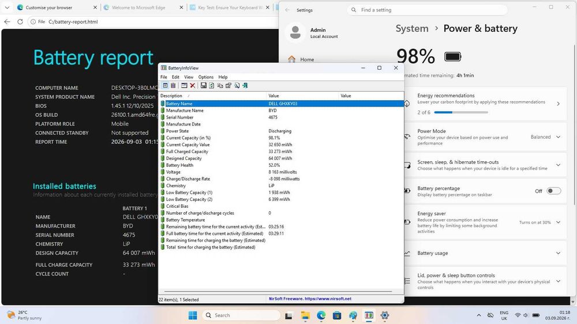Viewport: 577px width, 324px height.
Task: Expand the Battery usage section
Action: coord(558,253)
